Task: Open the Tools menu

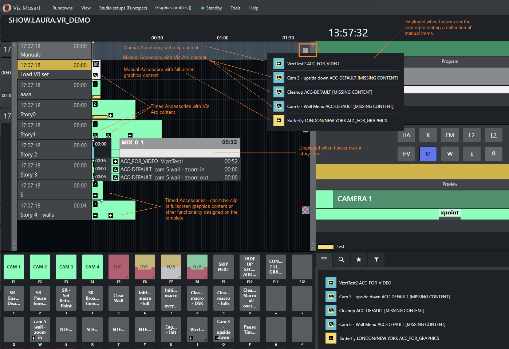Action: [x=235, y=8]
